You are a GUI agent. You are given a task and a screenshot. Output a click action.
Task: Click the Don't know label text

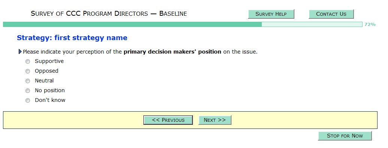pyautogui.click(x=50, y=100)
